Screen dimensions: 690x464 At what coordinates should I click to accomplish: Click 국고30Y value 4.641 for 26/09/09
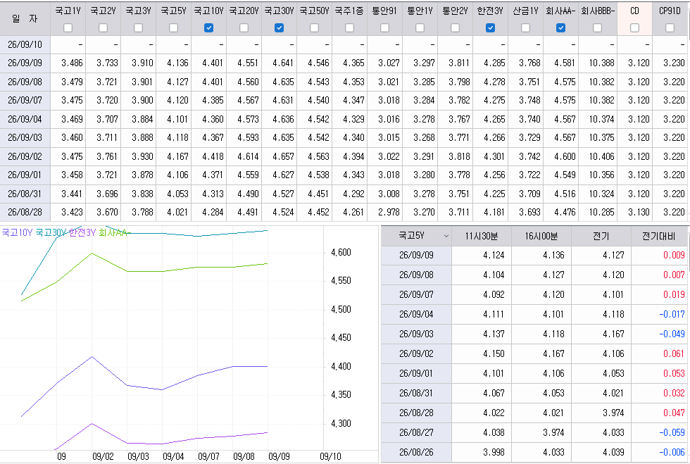click(283, 63)
